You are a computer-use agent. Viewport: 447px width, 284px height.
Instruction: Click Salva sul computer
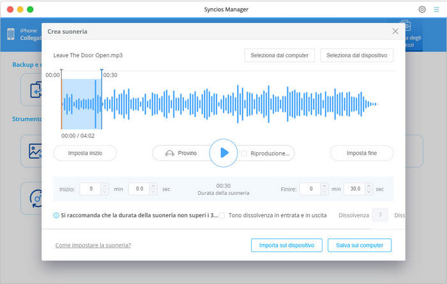pyautogui.click(x=360, y=245)
